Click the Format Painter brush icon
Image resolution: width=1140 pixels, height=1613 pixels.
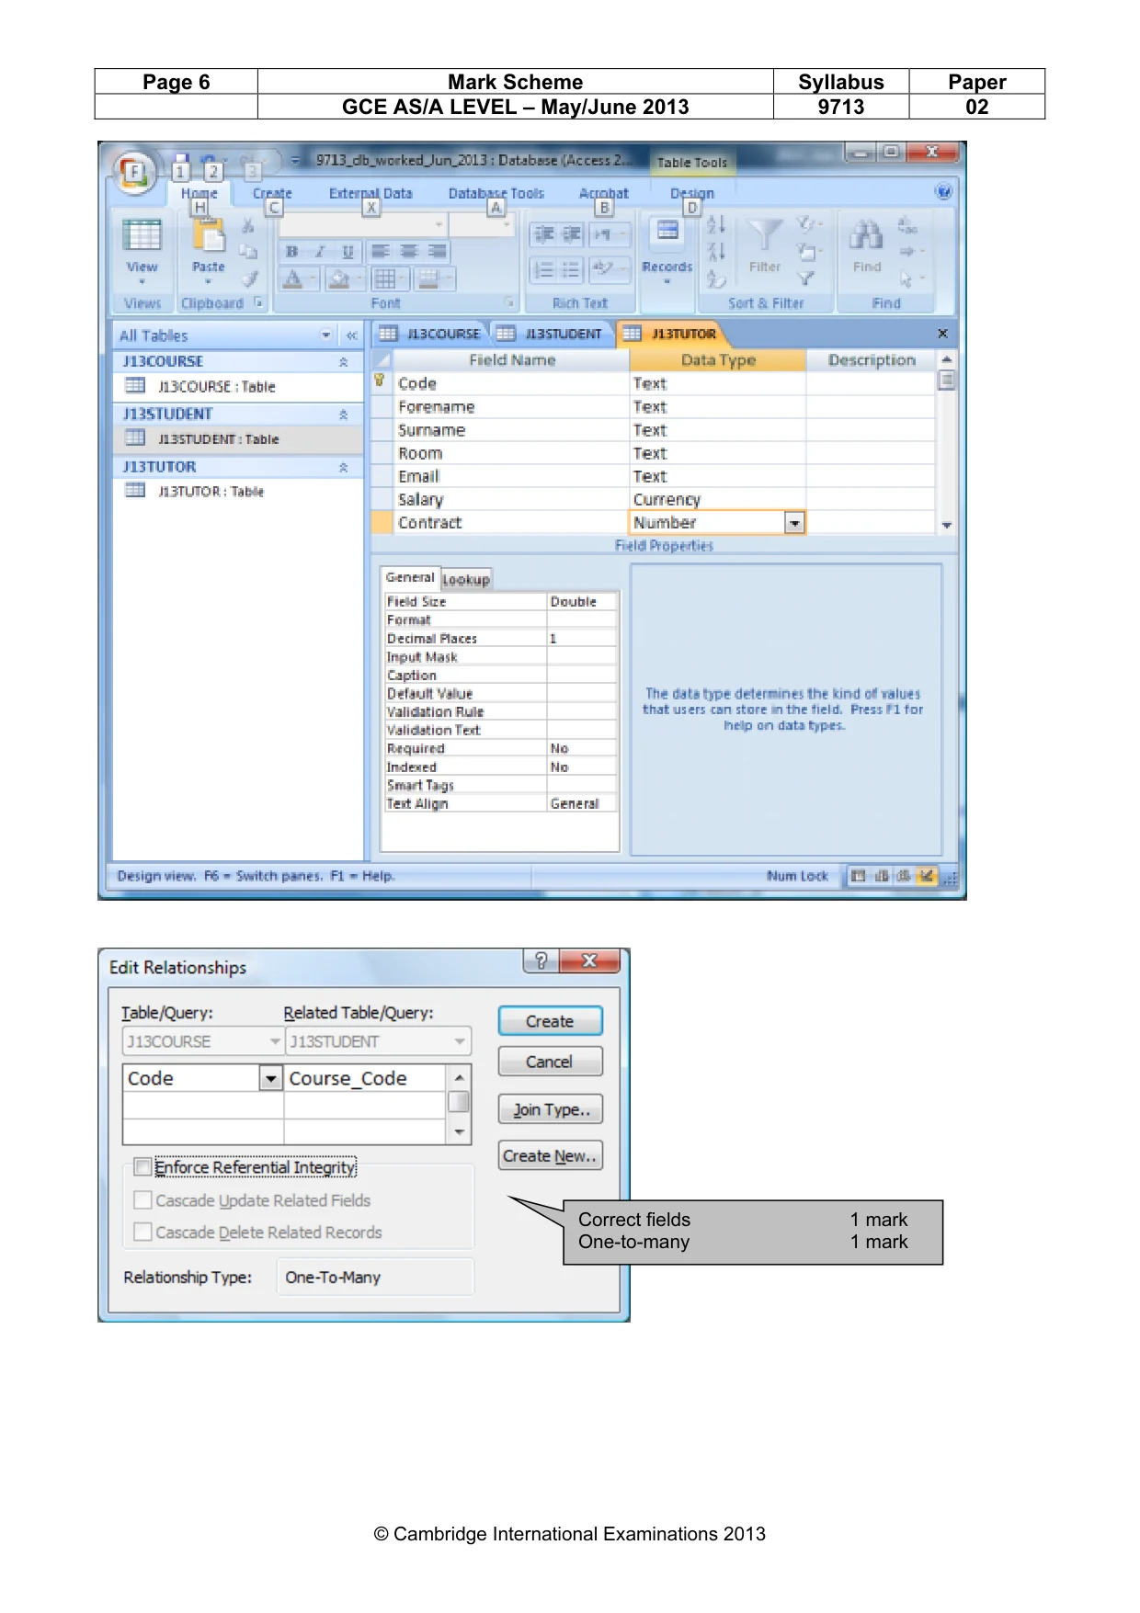[x=249, y=278]
